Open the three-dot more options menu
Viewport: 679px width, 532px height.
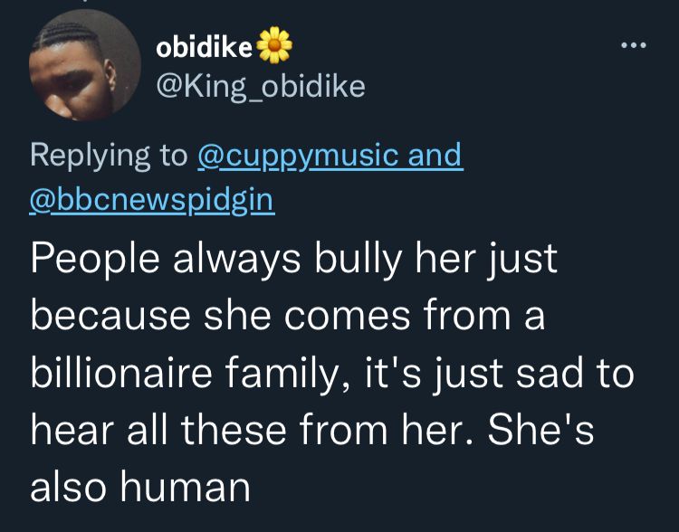click(634, 45)
